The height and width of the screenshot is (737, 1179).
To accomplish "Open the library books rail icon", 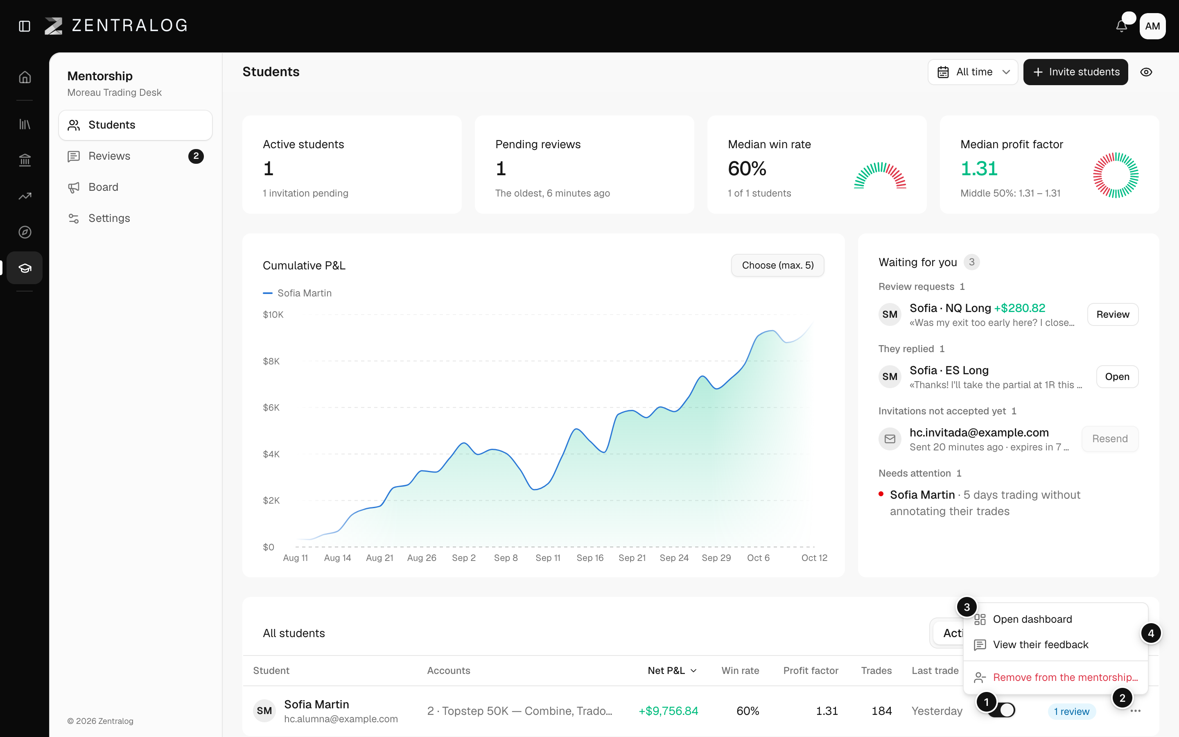I will (25, 124).
